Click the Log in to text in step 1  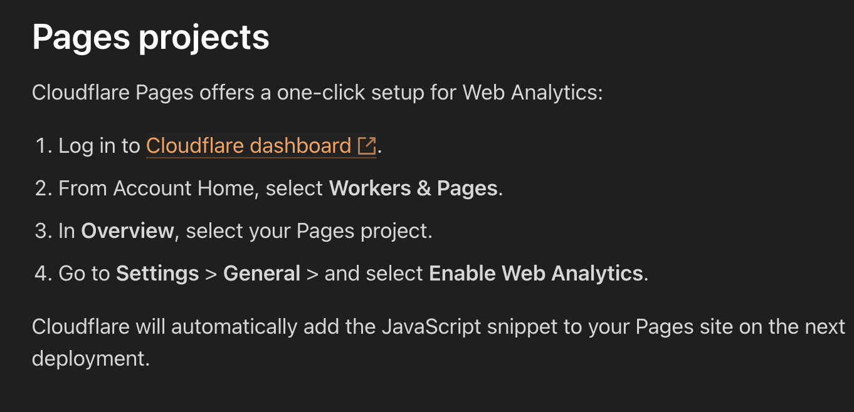pos(99,146)
